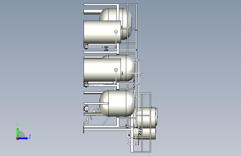Select the lower rounded tank with domed ends
Viewport: 241px width, 156px height.
[x=117, y=103]
